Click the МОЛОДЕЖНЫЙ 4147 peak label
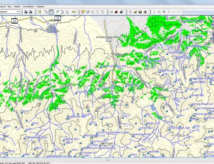The height and width of the screenshot is (164, 214). pyautogui.click(x=202, y=104)
